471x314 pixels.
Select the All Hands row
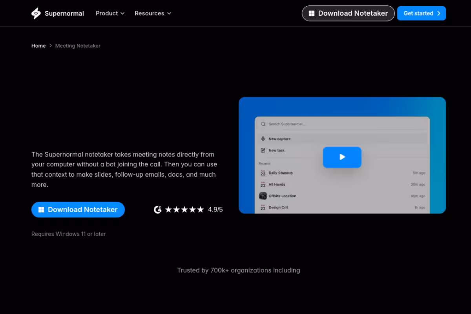pyautogui.click(x=342, y=184)
